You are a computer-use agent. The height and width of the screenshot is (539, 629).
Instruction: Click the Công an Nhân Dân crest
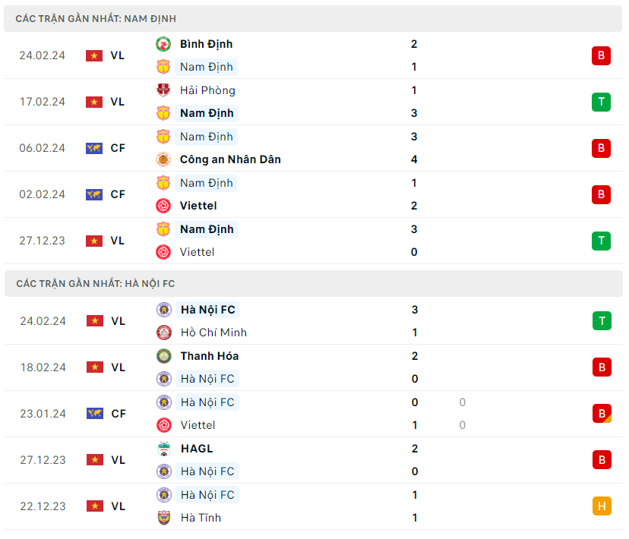[163, 159]
